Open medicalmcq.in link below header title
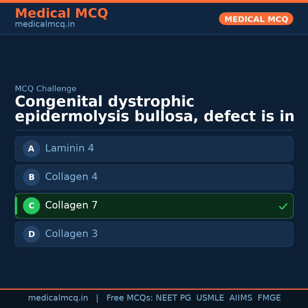Viewport: 308px width, 308px height. coord(45,25)
